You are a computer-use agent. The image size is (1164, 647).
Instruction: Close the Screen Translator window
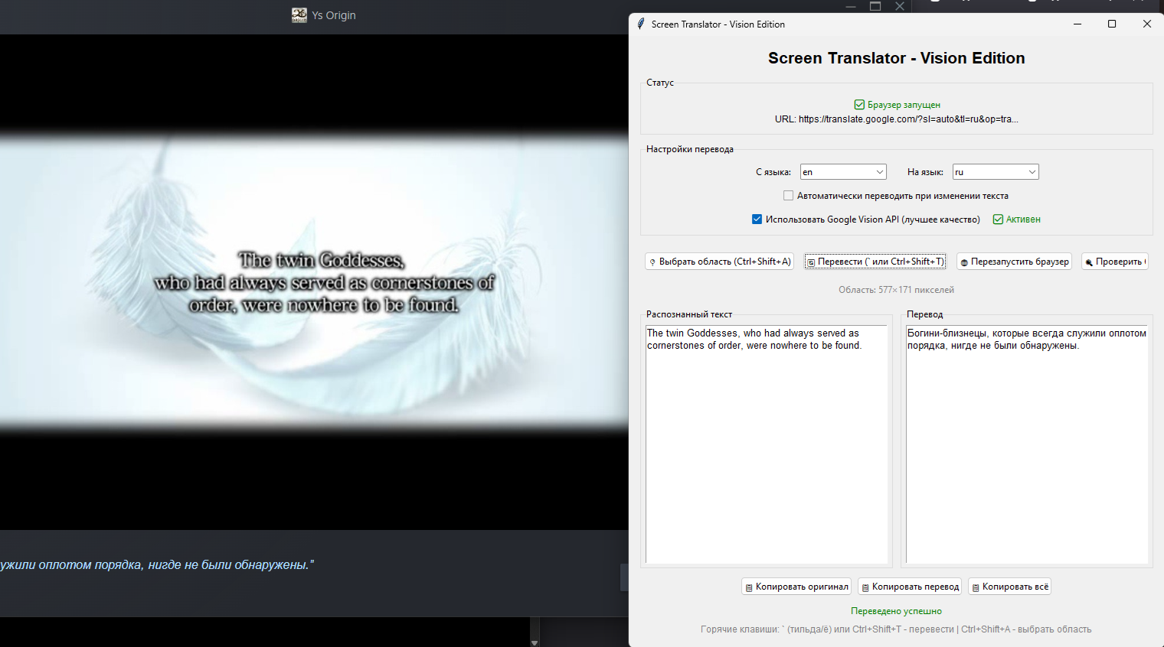coord(1146,24)
